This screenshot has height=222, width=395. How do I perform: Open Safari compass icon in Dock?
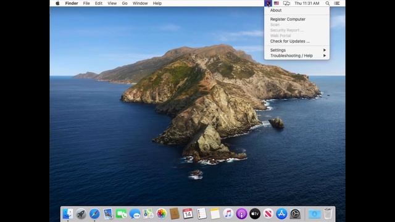point(94,214)
